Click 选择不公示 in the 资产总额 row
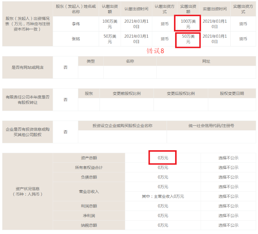 click(228, 158)
